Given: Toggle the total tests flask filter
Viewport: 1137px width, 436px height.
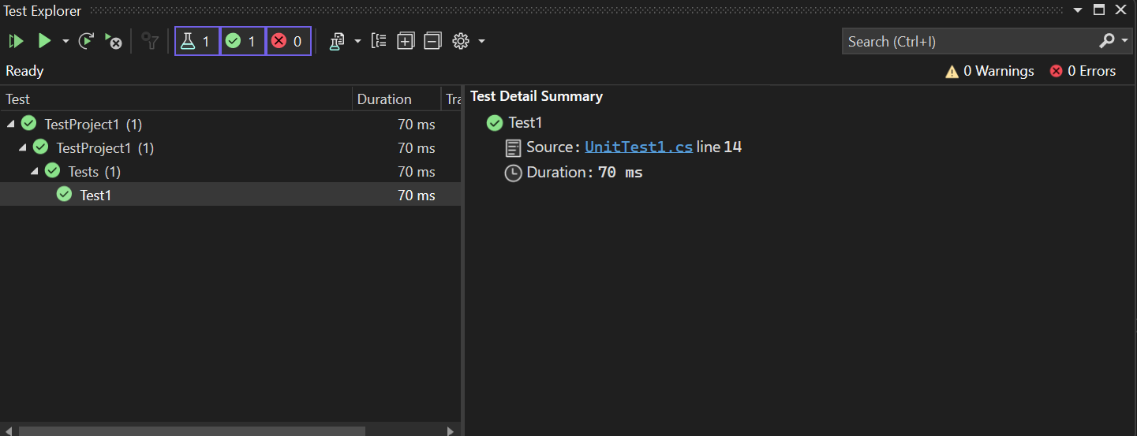Looking at the screenshot, I should pyautogui.click(x=197, y=41).
